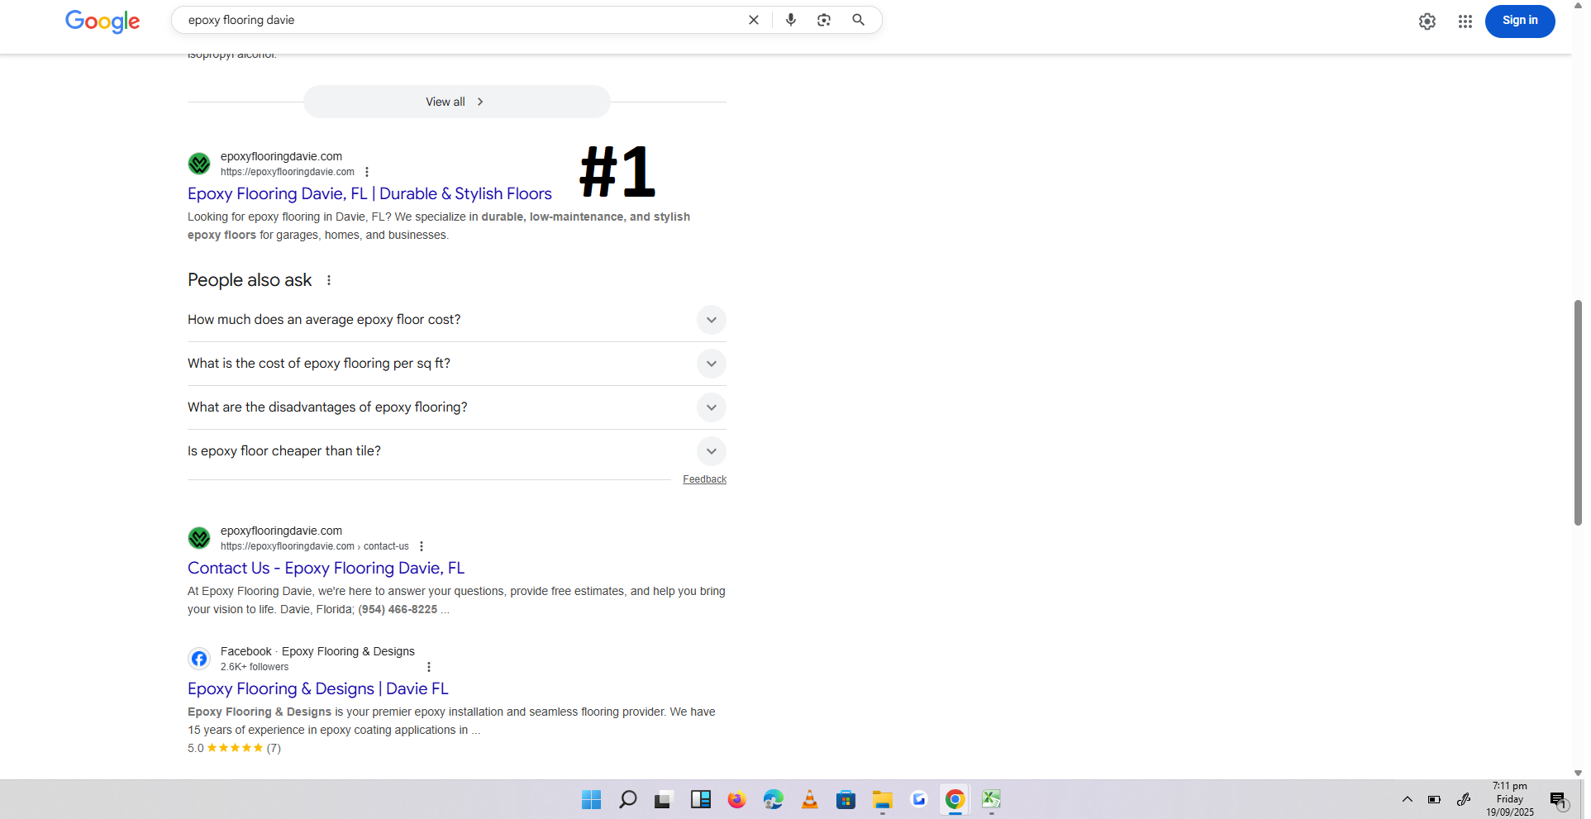Open People also ask options menu
The height and width of the screenshot is (819, 1591).
coord(329,280)
